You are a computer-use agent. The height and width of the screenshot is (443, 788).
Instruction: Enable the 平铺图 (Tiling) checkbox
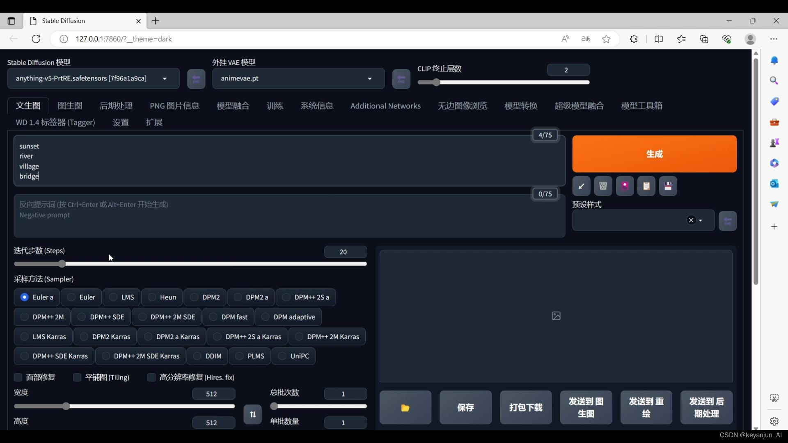click(x=77, y=377)
